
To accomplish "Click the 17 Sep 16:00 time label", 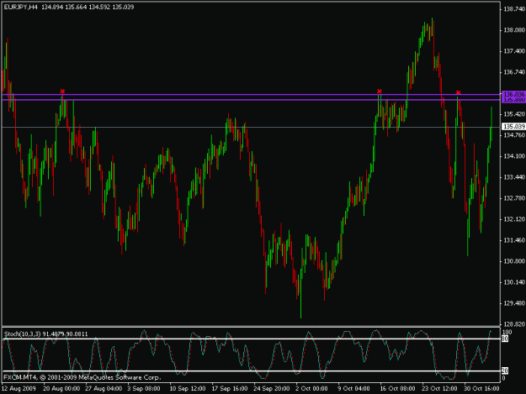I will pos(230,388).
